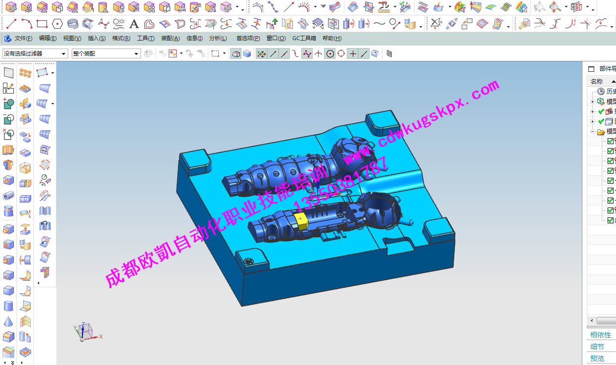Image resolution: width=616 pixels, height=365 pixels.
Task: Open the 工具(T) menu
Action: click(x=145, y=39)
